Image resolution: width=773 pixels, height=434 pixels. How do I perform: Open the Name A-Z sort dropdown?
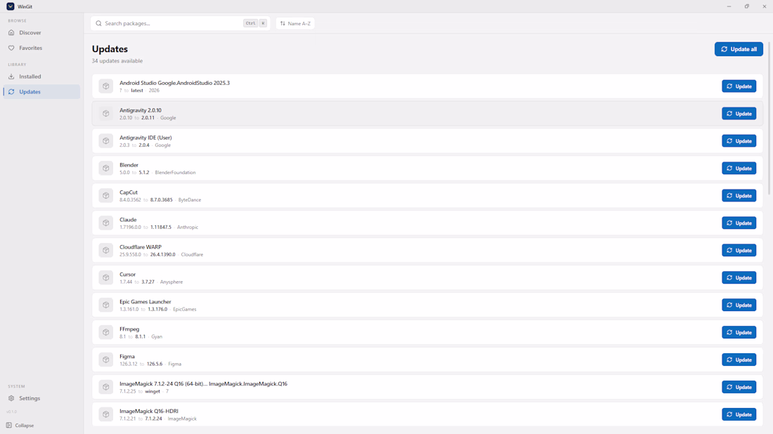coord(295,23)
